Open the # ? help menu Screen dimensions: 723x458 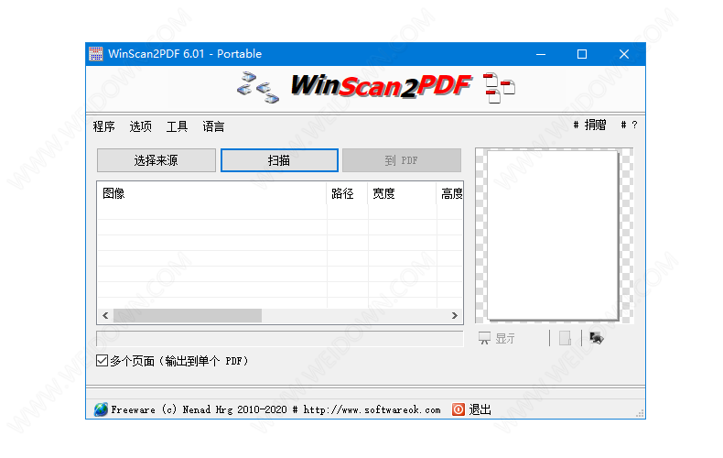point(629,125)
